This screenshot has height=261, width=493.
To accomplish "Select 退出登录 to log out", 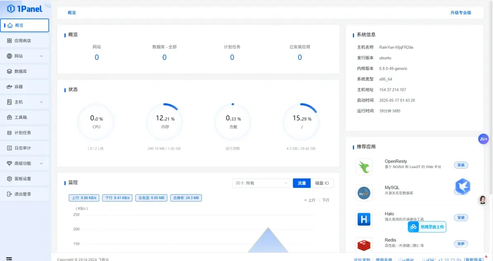I will (24, 194).
